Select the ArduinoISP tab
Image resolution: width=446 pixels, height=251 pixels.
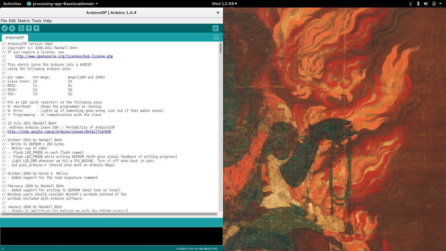pos(15,37)
